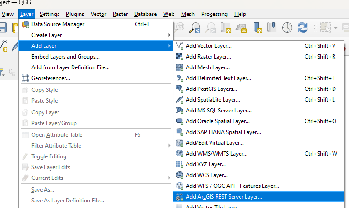The height and width of the screenshot is (208, 349).
Task: Choose Add Vector Layer option
Action: pyautogui.click(x=208, y=46)
